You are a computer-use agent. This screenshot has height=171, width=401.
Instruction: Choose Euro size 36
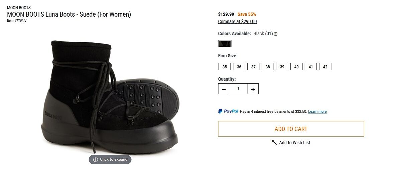point(239,67)
